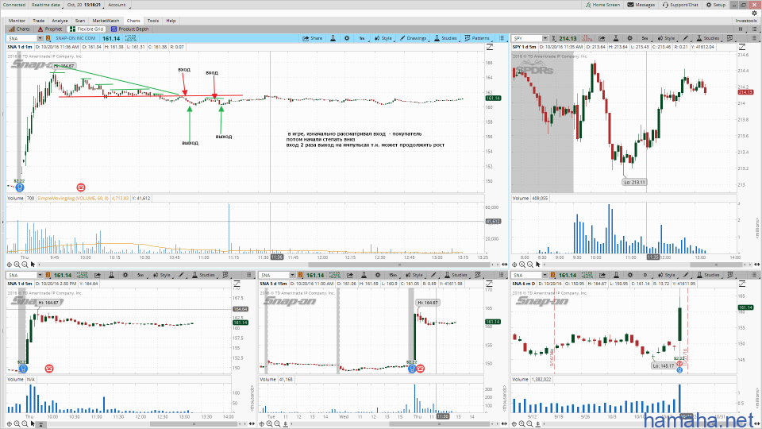Switch to the MarketWatch tab

106,21
